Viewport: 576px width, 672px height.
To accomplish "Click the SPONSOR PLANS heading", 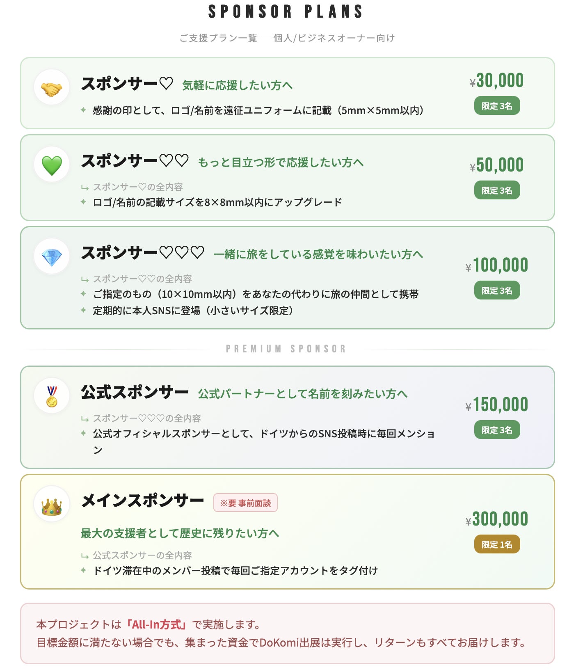I will [x=286, y=12].
